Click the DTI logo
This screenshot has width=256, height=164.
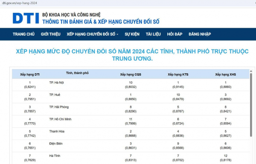click(x=26, y=18)
